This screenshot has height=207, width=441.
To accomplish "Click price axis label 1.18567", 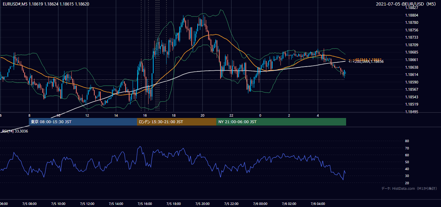I will [412, 89].
